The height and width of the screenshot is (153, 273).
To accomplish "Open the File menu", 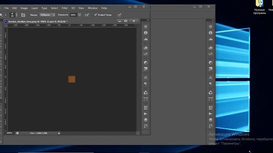I will [x=7, y=8].
